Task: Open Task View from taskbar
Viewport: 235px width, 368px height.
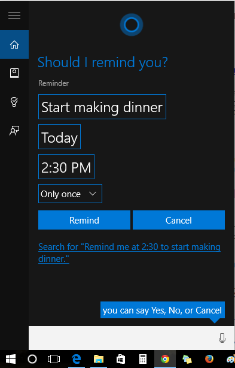Action: coord(54,359)
